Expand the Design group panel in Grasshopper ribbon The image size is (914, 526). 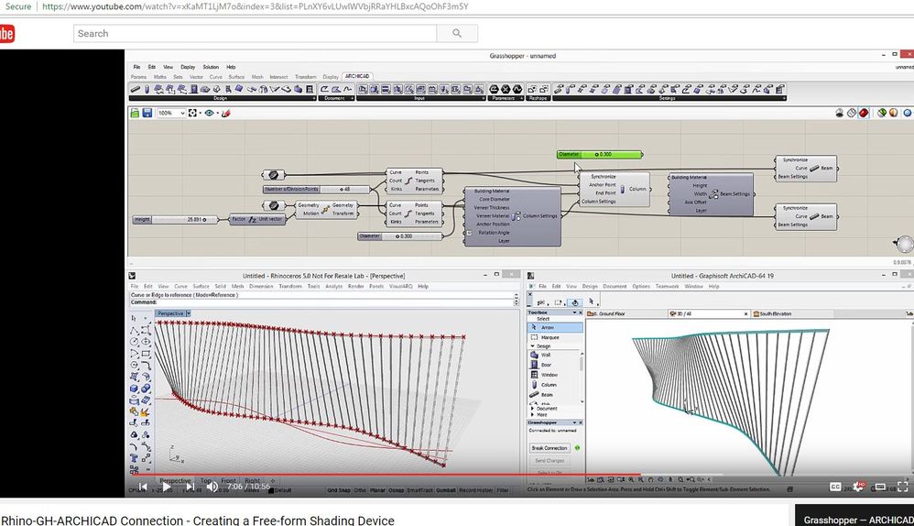pyautogui.click(x=313, y=99)
